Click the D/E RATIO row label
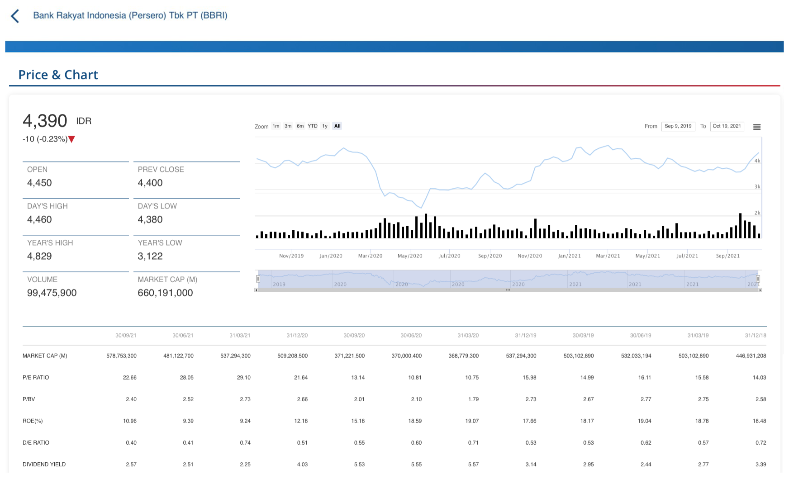 [x=36, y=443]
